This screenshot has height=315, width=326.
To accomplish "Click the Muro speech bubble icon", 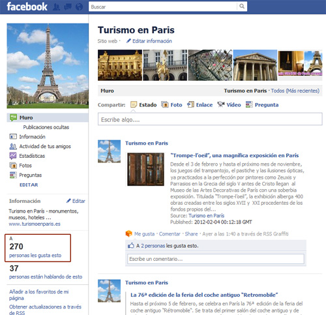I will click(x=13, y=117).
